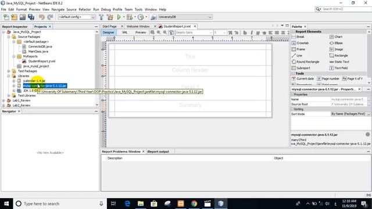Open StudentReport.jrxml in the project tree
This screenshot has height=209, width=372.
click(x=42, y=61)
